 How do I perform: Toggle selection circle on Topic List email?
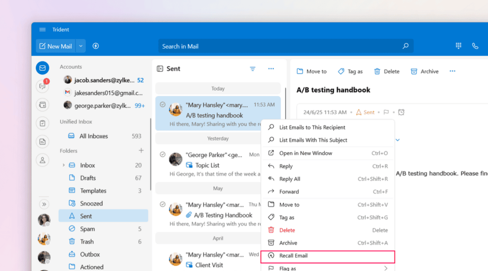click(163, 155)
